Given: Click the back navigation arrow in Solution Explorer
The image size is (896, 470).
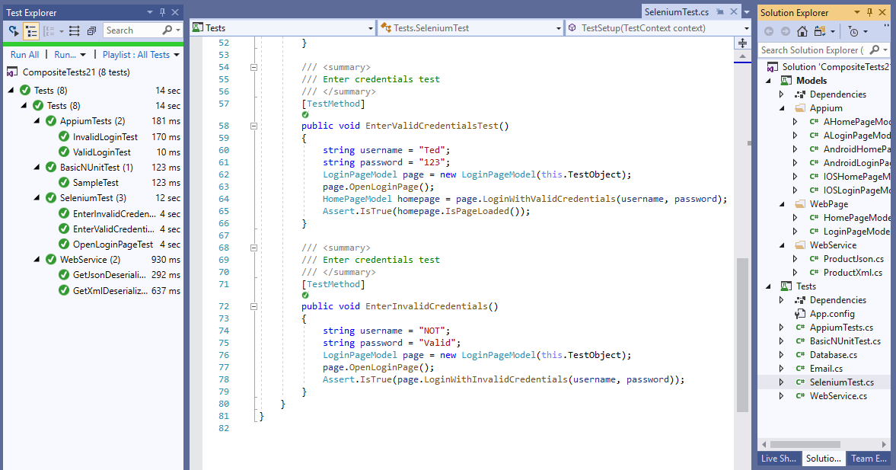Looking at the screenshot, I should (768, 31).
